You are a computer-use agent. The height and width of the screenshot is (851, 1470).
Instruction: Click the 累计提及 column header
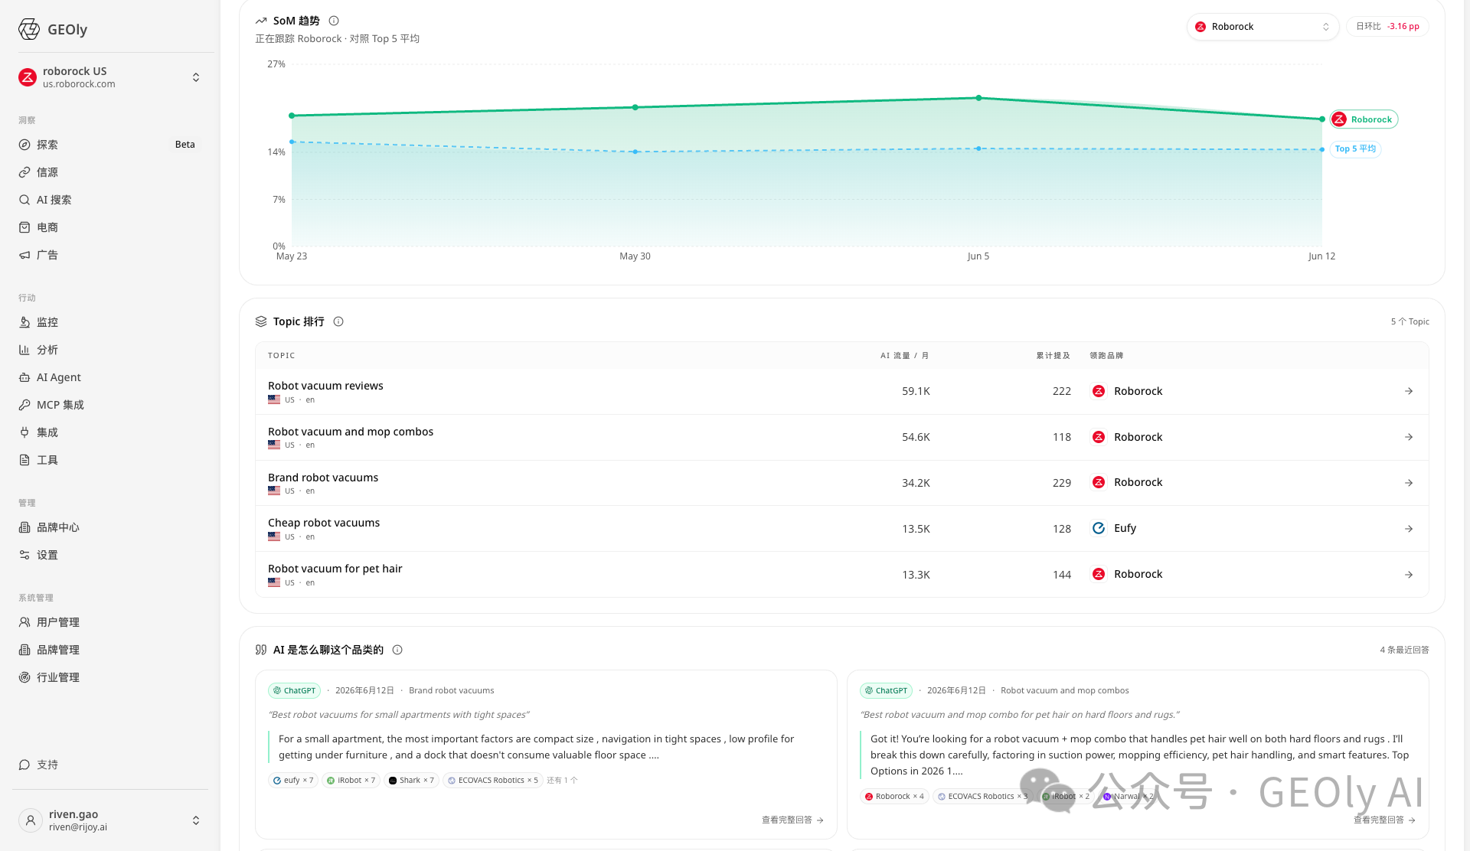(x=1053, y=356)
